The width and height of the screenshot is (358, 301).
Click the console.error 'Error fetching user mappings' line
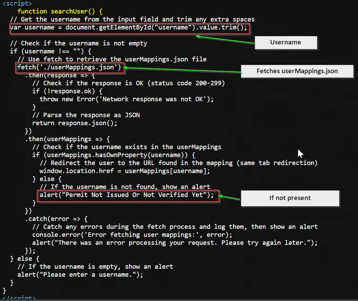click(132, 235)
